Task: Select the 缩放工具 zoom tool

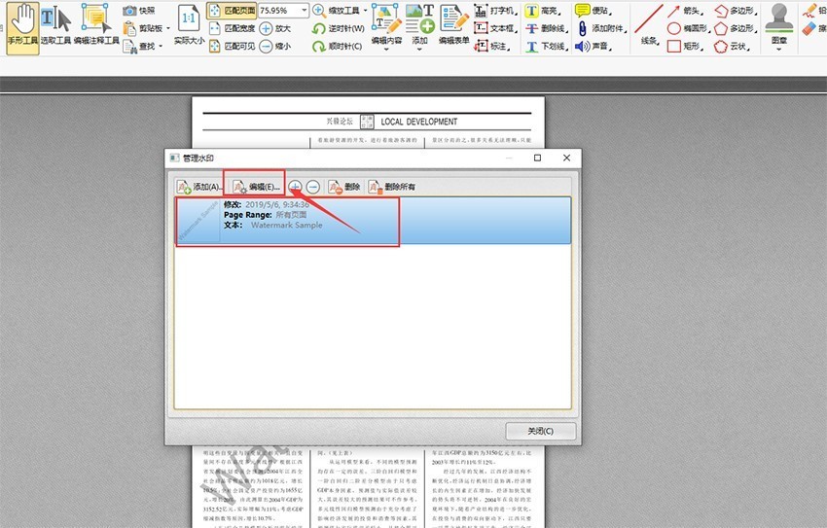Action: point(336,11)
